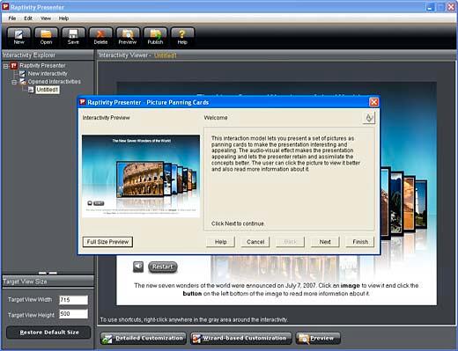Screen dimensions: 458x351
Task: Select the Untitled1 tree item
Action: pos(48,90)
